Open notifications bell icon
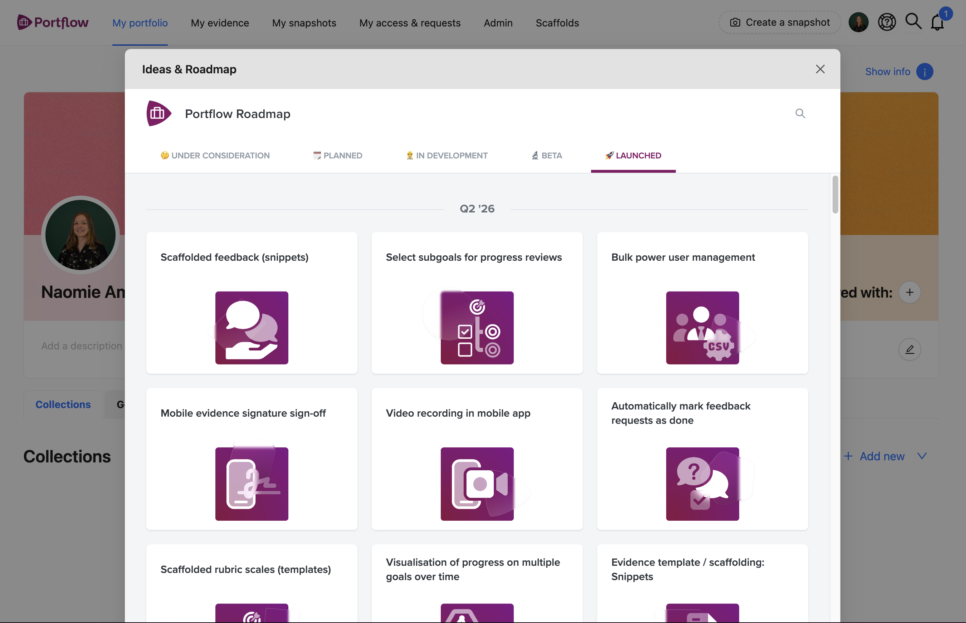 (x=937, y=22)
